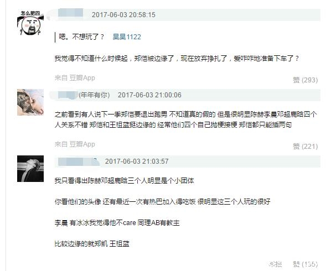Image resolution: width=326 pixels, height=271 pixels.
Task: Open the 怎么肥四 meme avatar profile
Action: (30, 23)
